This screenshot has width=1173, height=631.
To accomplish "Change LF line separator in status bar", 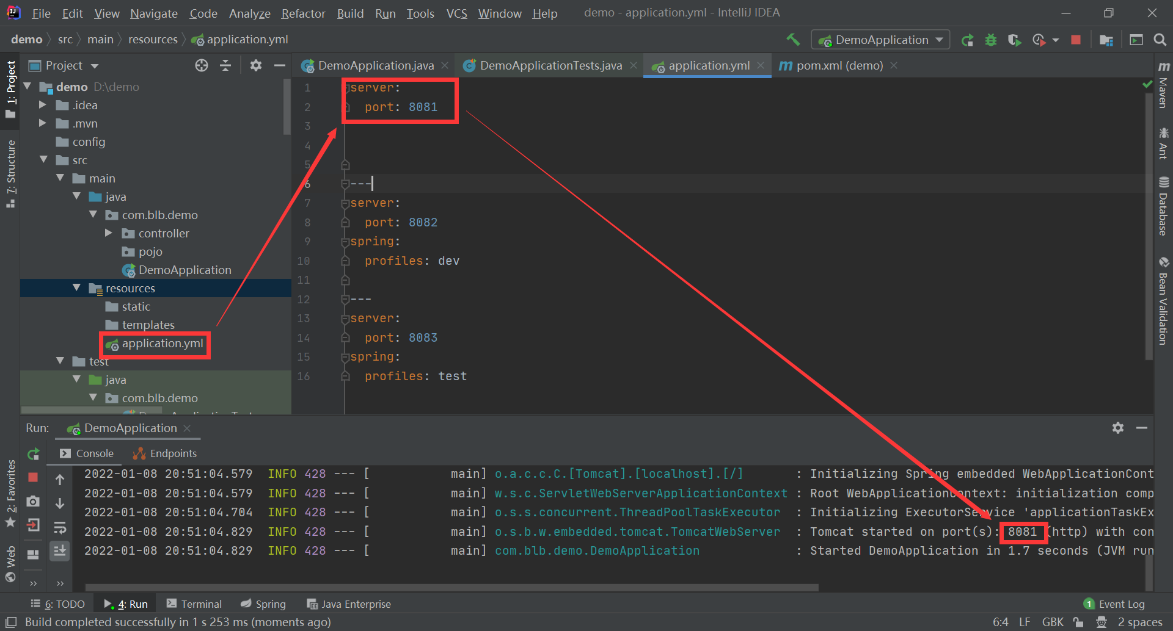I will [x=1025, y=622].
